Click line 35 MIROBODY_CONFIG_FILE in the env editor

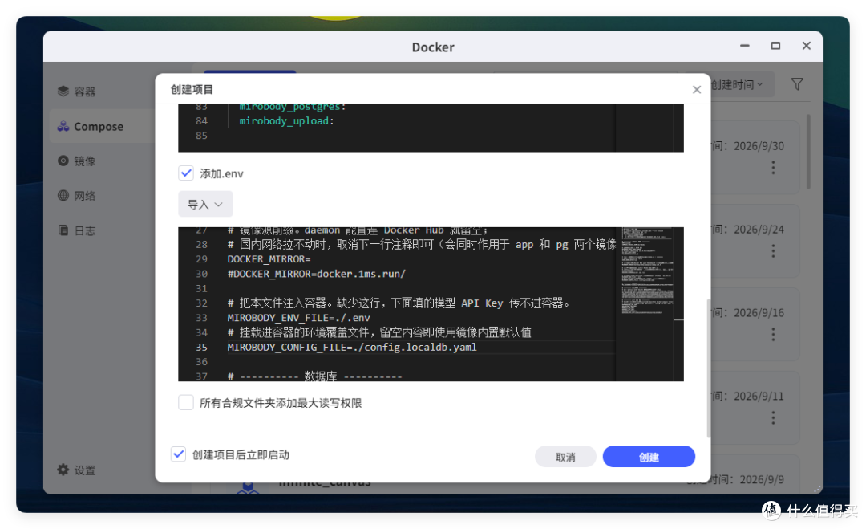pyautogui.click(x=352, y=347)
